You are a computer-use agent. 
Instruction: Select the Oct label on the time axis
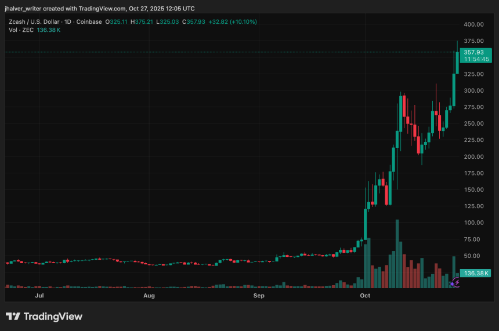coord(365,296)
